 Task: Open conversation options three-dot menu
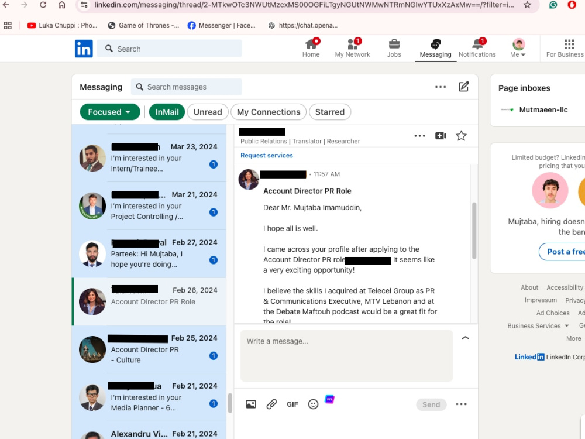(419, 136)
